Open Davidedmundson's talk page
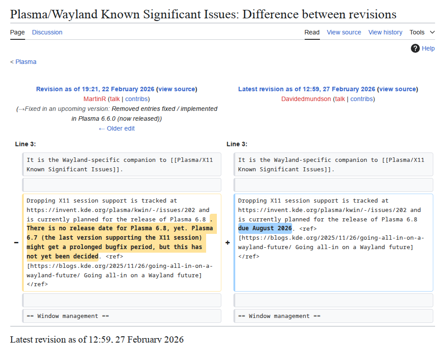 click(x=340, y=99)
